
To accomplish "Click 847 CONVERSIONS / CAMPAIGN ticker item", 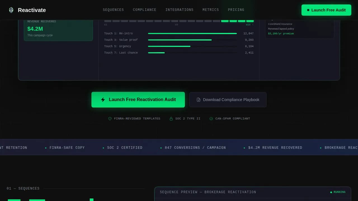I will click(x=195, y=148).
